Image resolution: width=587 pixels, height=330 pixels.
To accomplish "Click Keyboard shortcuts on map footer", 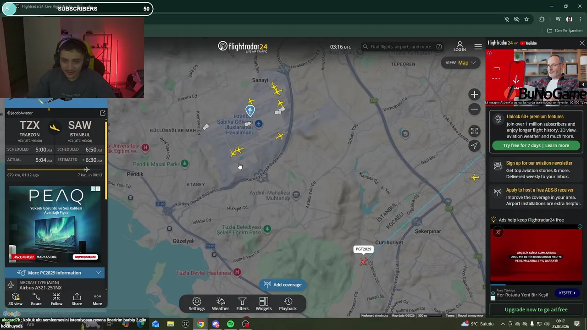I will click(x=374, y=315).
